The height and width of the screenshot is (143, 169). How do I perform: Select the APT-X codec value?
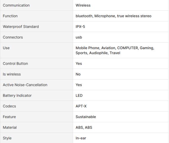click(81, 106)
